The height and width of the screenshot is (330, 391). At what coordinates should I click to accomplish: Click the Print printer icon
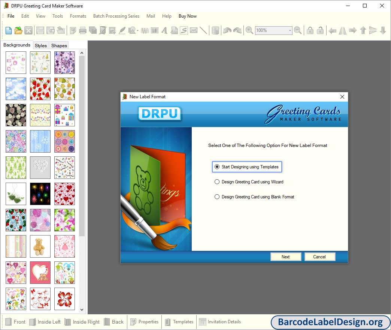point(82,30)
